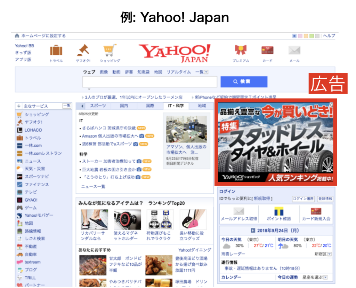Select the pink theme color swatch
Screen dimensions: 356x288
(300, 36)
